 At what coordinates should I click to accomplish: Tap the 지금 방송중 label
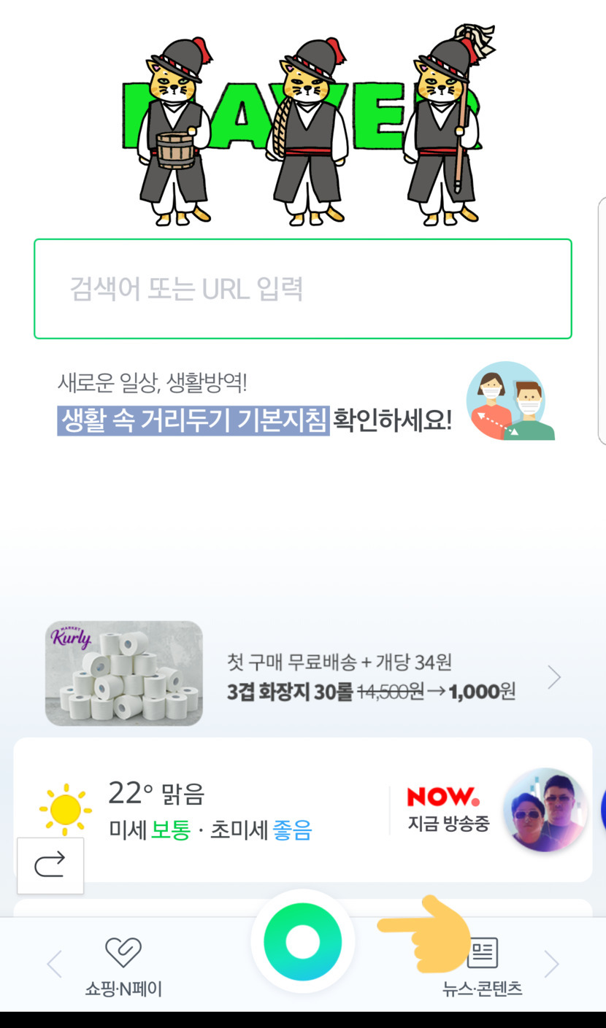(448, 824)
